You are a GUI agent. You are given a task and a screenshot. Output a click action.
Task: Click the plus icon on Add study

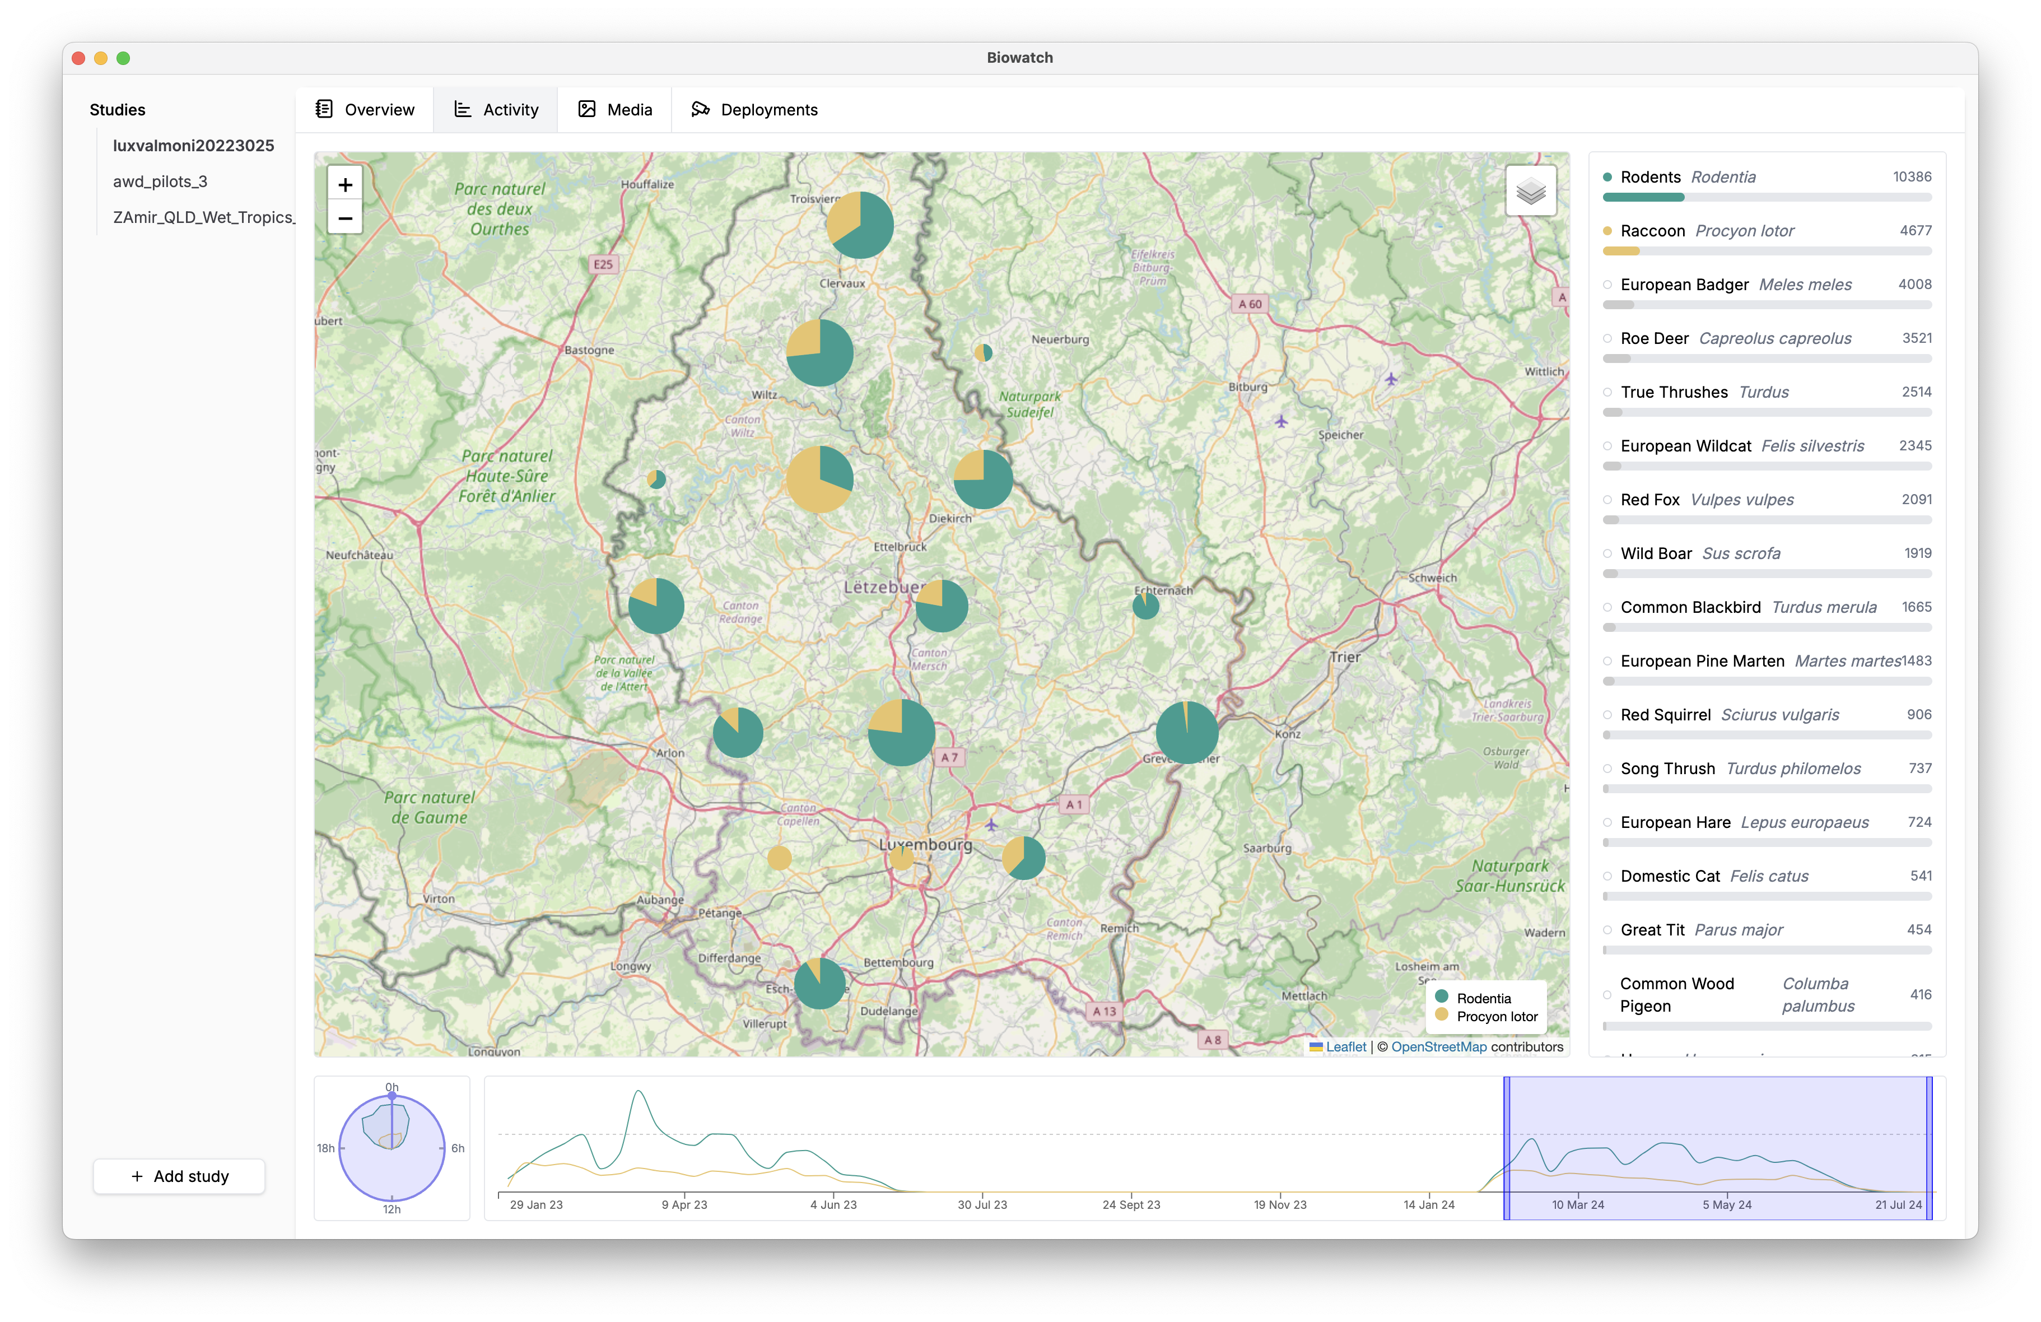(136, 1176)
